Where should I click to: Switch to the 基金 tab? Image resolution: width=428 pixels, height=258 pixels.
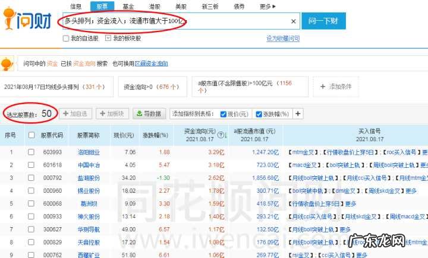(x=128, y=7)
